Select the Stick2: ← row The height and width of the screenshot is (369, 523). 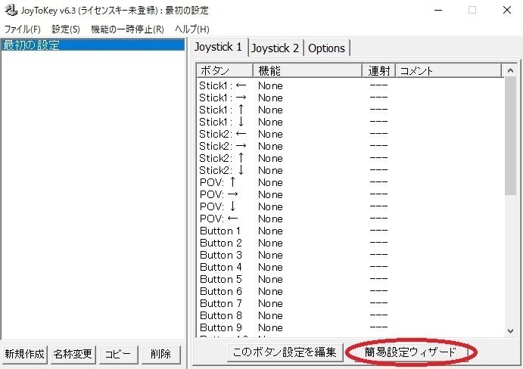(350, 134)
